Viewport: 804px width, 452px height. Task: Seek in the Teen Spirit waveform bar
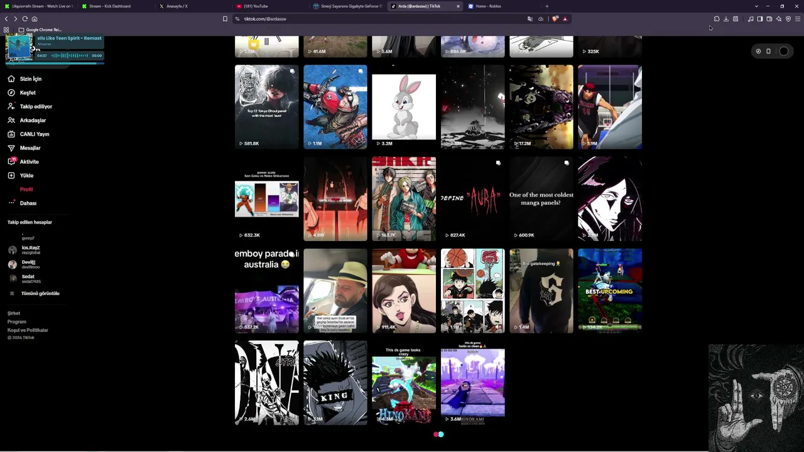coord(70,56)
